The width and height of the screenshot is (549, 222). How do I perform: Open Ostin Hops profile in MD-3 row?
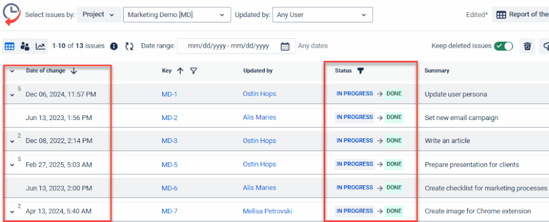[259, 141]
